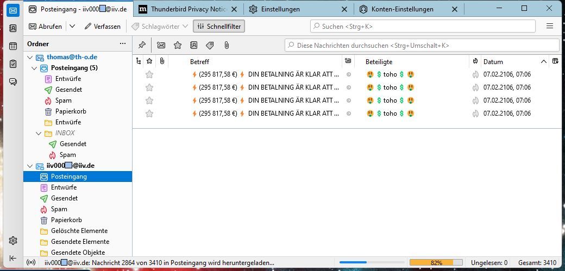Collapse the thomas@th-o.de account tree
The image size is (565, 271).
click(30, 57)
